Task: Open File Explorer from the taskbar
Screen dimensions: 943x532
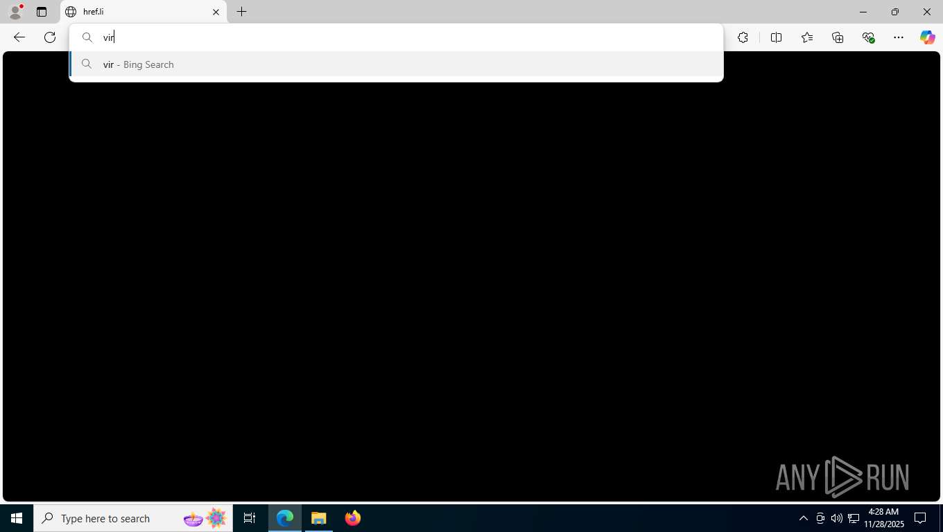Action: tap(318, 518)
